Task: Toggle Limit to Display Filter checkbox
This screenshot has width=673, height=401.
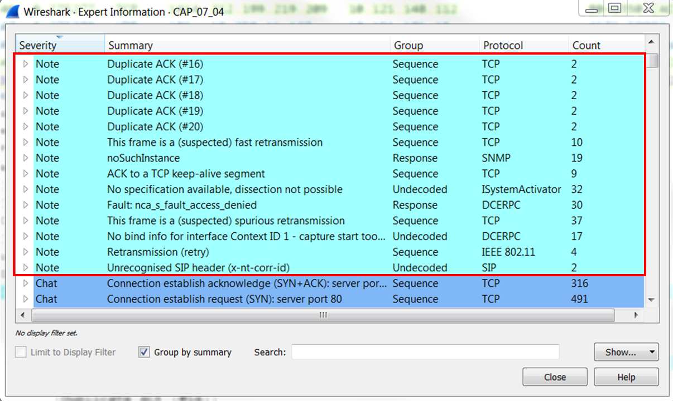Action: tap(21, 352)
